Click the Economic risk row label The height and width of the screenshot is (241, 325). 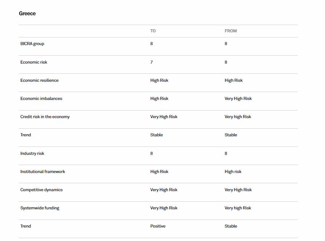[34, 62]
